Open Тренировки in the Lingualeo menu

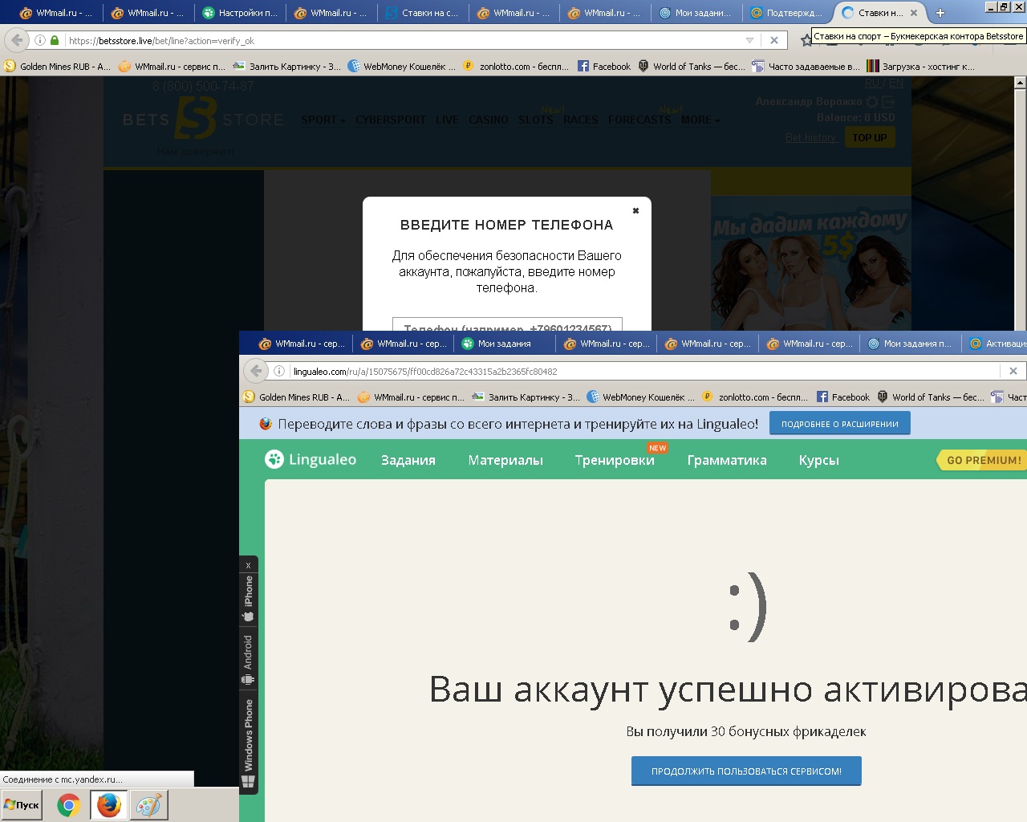pyautogui.click(x=615, y=460)
